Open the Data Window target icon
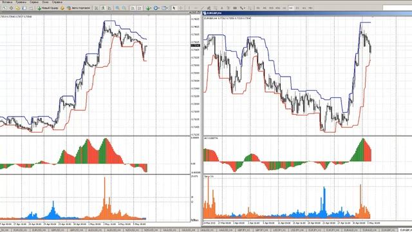Screen dimensions: 412x232 [12, 8]
